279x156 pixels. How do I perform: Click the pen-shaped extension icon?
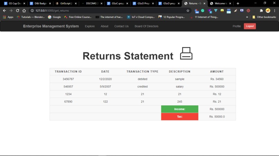(235, 11)
